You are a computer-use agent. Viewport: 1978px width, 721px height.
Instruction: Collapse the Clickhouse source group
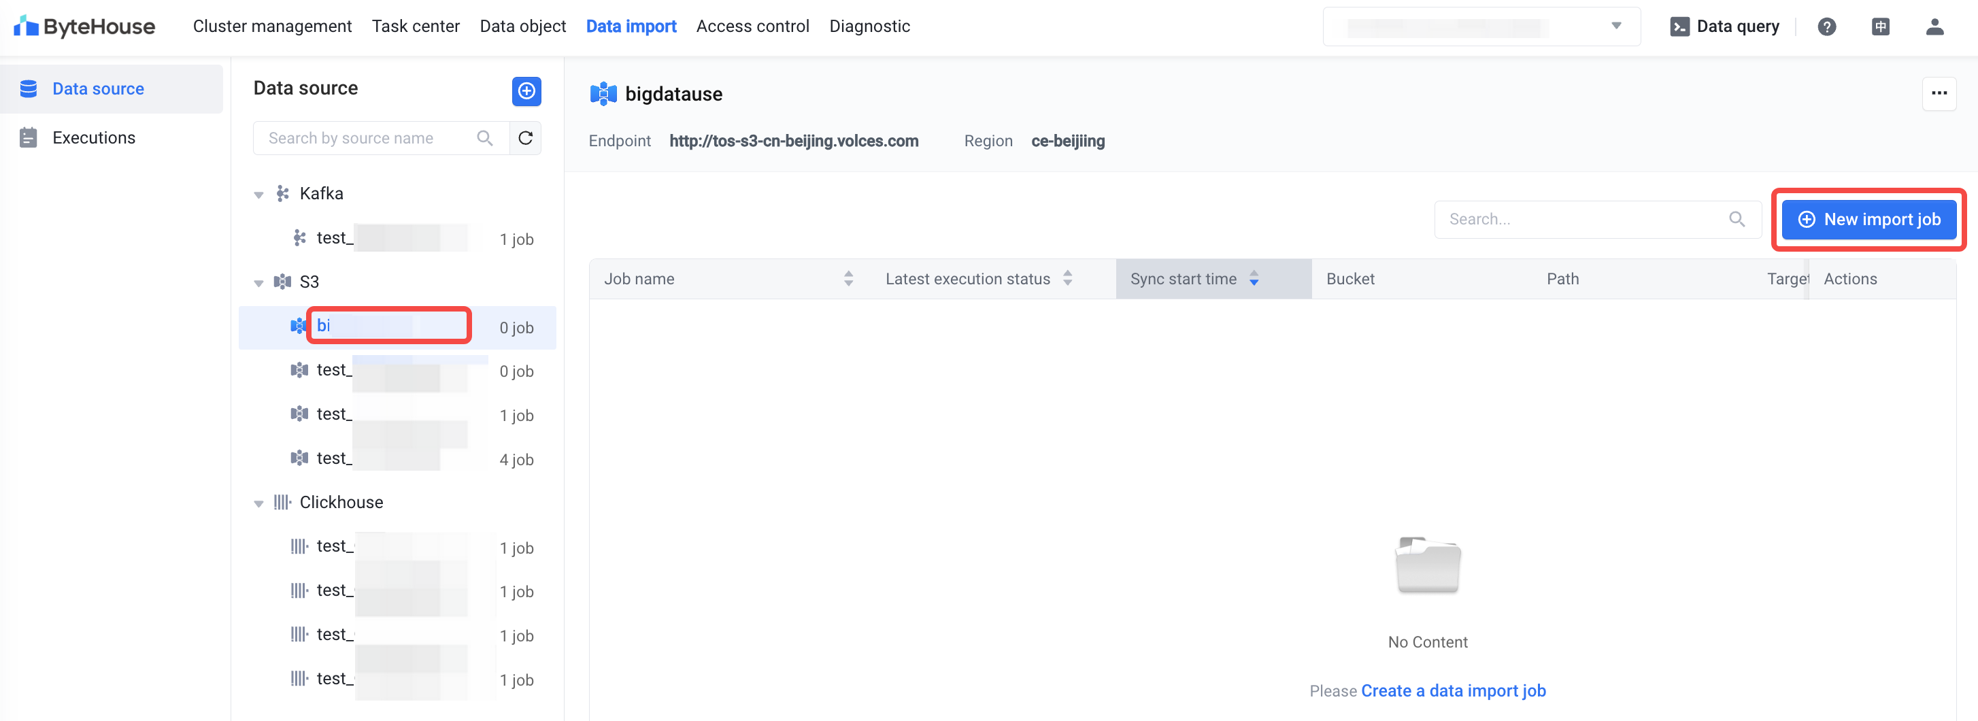(258, 504)
